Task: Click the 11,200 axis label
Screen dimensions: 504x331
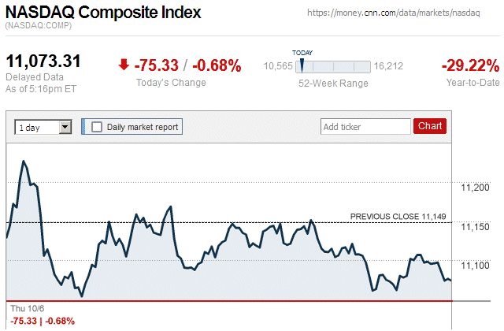Action: click(x=476, y=187)
